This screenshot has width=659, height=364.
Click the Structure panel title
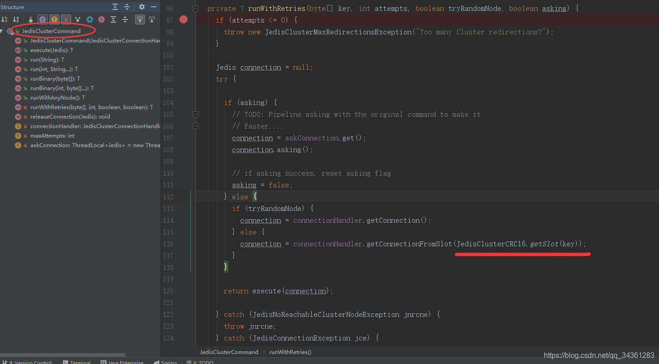(x=12, y=7)
